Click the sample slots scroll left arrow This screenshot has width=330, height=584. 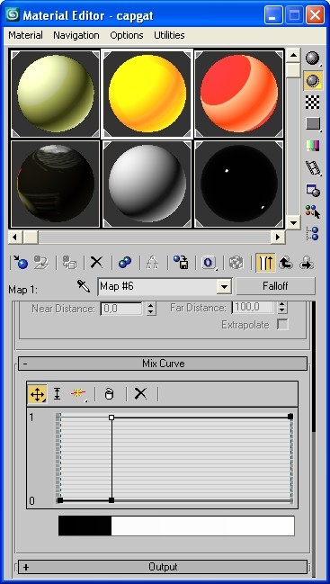[15, 237]
